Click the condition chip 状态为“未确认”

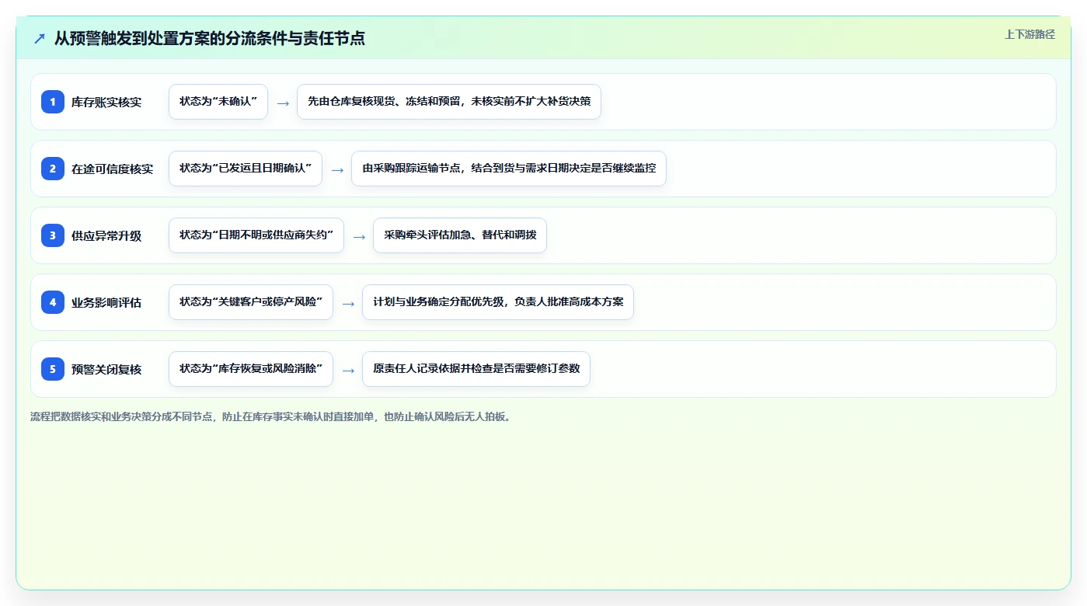(x=218, y=102)
